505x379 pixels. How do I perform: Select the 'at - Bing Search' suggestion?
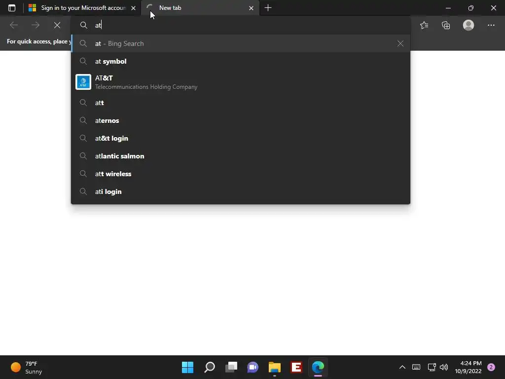tap(240, 43)
